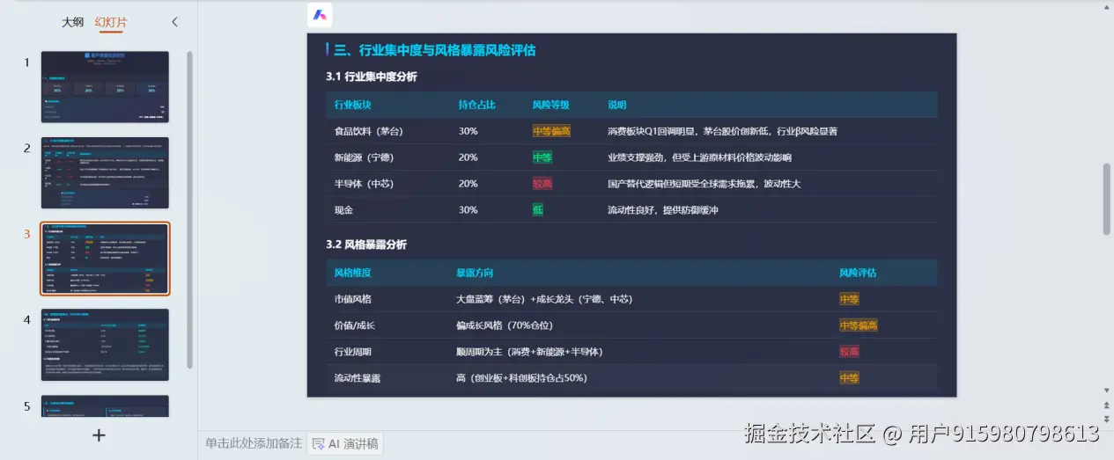Click the thumbnail panel scrollbar
The image size is (1114, 460).
[x=189, y=209]
